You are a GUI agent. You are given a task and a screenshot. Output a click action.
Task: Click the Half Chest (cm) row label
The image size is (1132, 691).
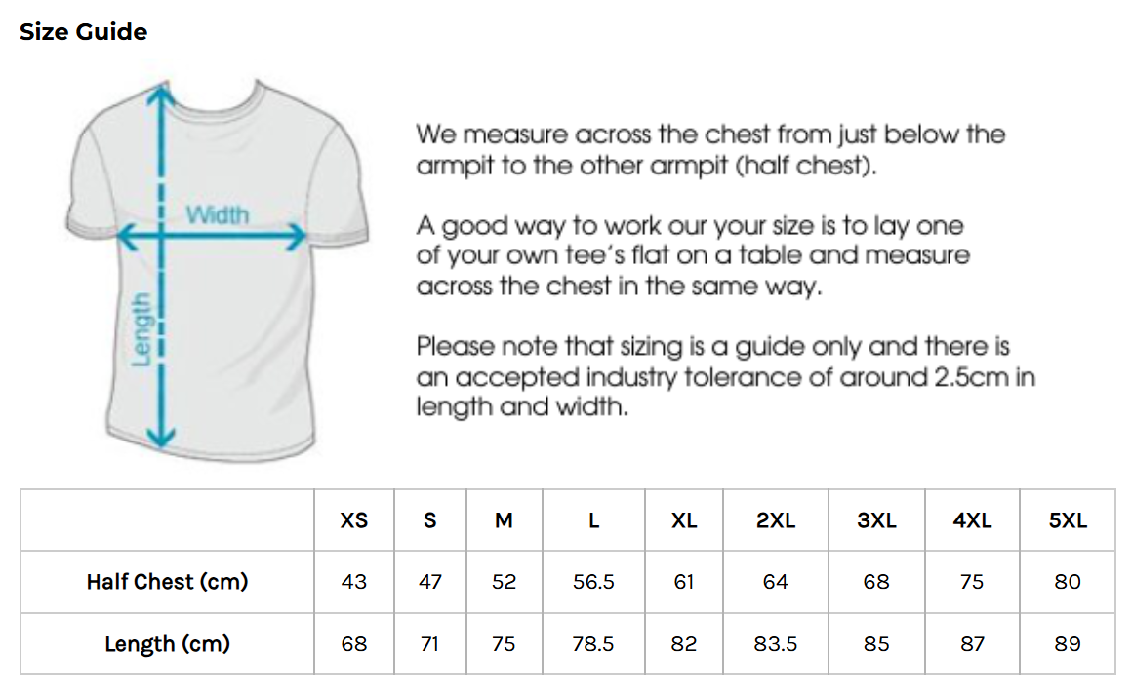tap(167, 582)
